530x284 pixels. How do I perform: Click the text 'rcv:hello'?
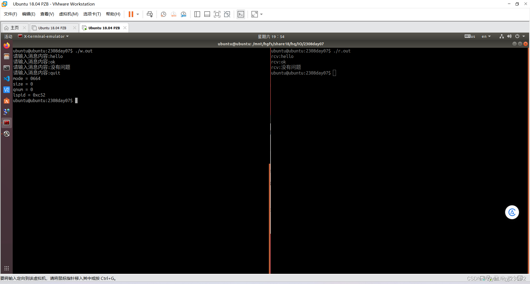coord(282,56)
